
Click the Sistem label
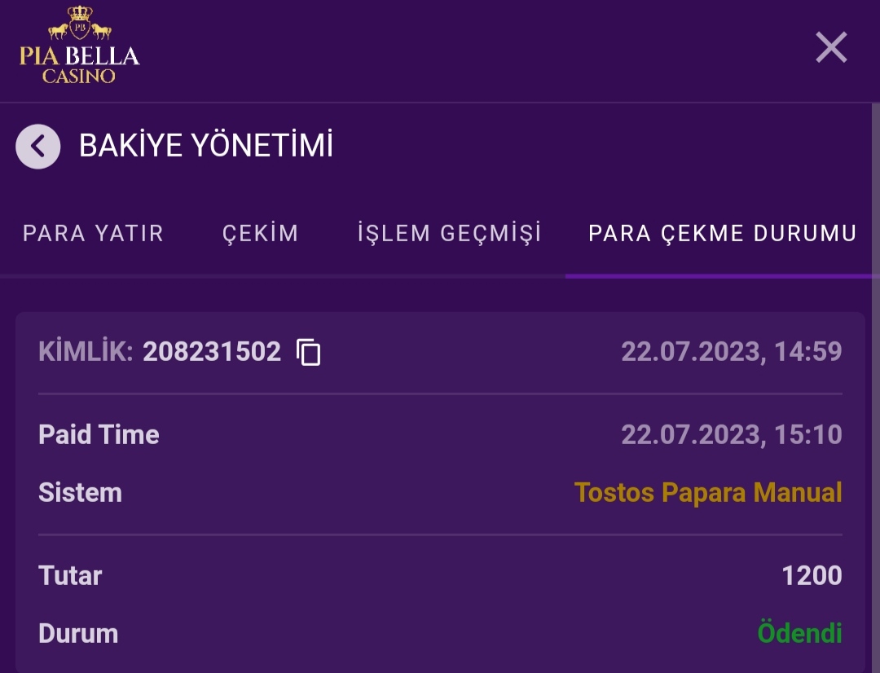(80, 493)
